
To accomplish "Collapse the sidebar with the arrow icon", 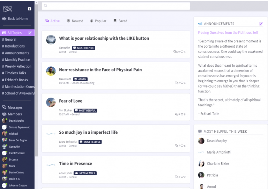I will tap(29, 9).
